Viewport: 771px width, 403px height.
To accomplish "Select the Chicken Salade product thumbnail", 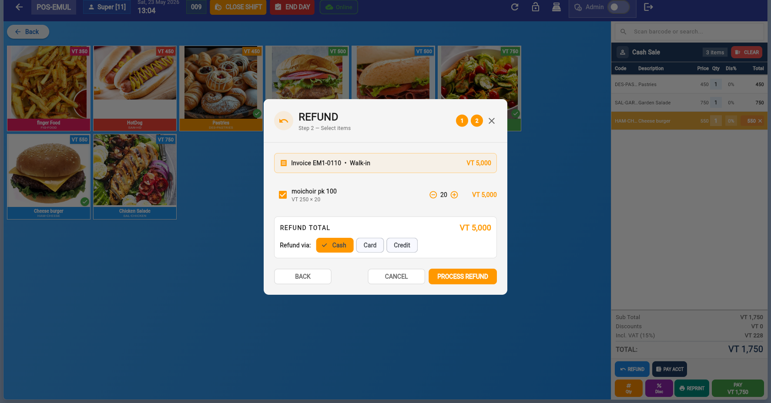I will [135, 177].
